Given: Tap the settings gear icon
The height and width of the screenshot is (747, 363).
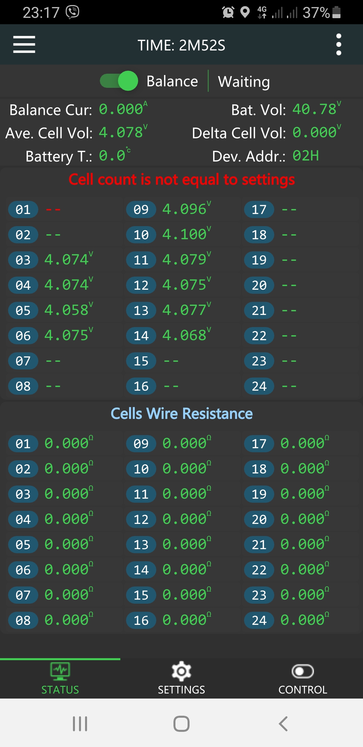Looking at the screenshot, I should click(181, 671).
